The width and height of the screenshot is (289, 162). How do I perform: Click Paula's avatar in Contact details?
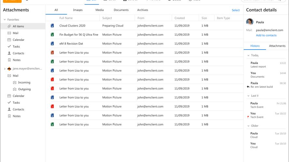pos(250,22)
